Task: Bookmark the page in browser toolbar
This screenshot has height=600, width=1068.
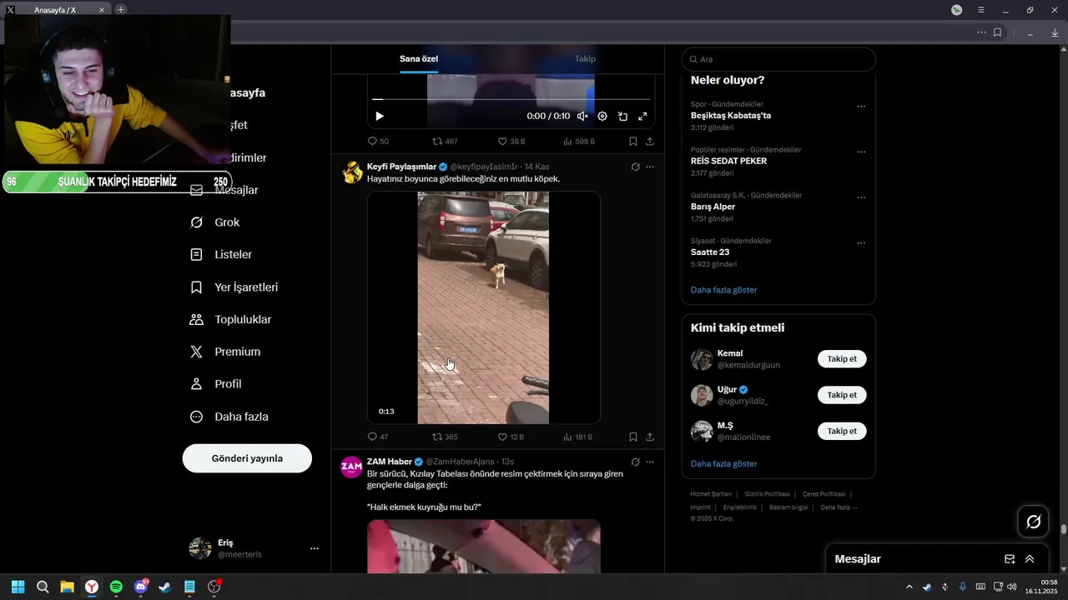Action: [997, 32]
